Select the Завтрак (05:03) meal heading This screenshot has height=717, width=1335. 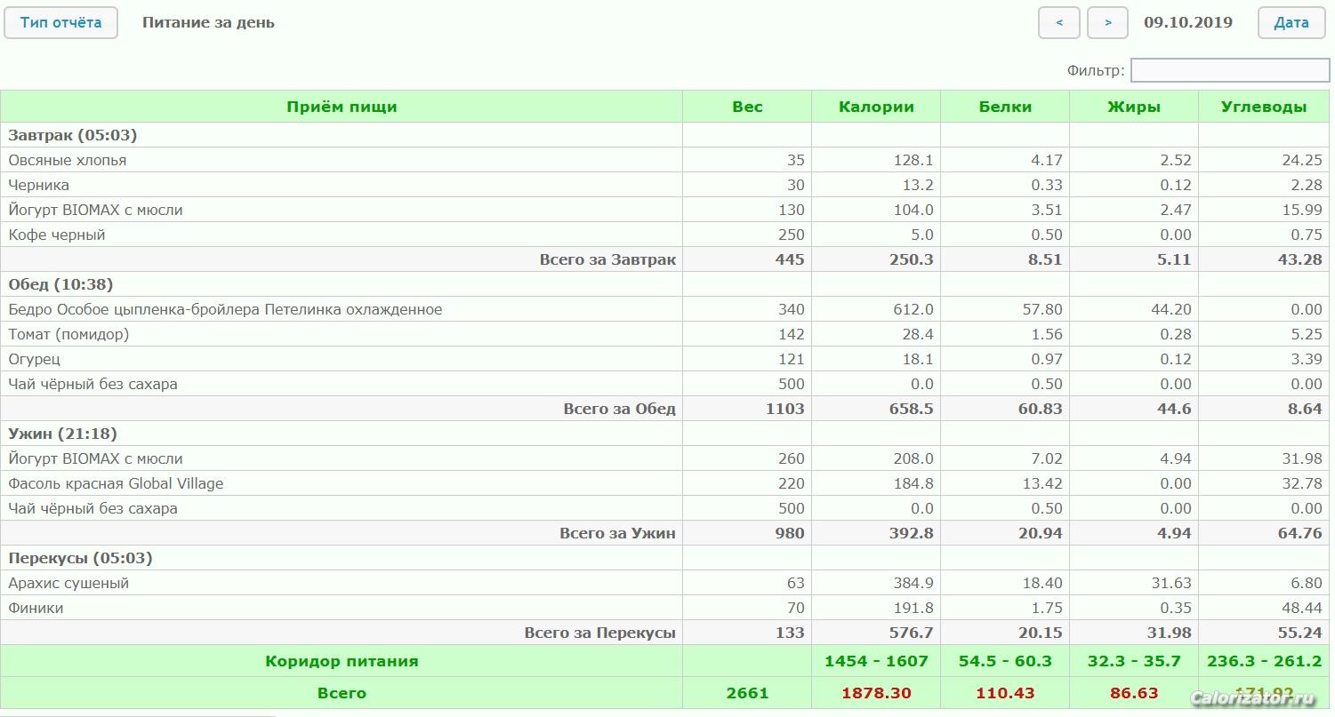(x=73, y=135)
